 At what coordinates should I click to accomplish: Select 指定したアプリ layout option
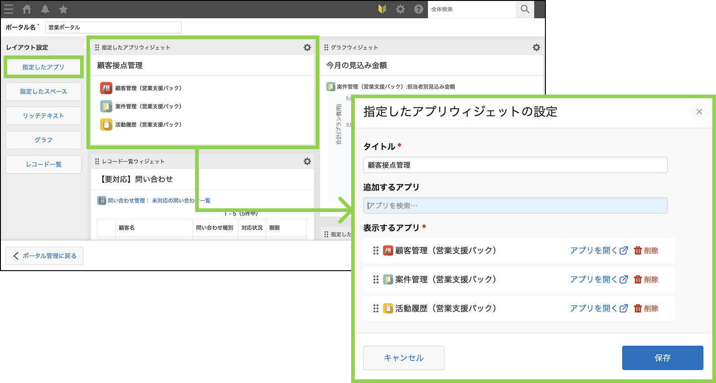pos(44,67)
